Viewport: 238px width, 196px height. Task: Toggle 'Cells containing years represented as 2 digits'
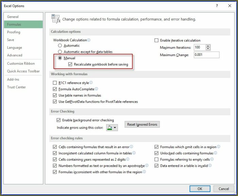coord(55,159)
